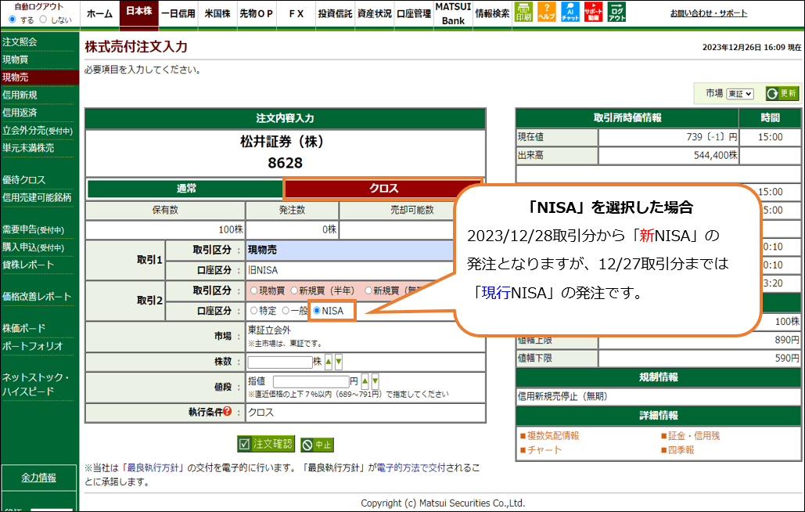The image size is (805, 512).
Task: Open the 最良執行方針 link
Action: [x=153, y=468]
